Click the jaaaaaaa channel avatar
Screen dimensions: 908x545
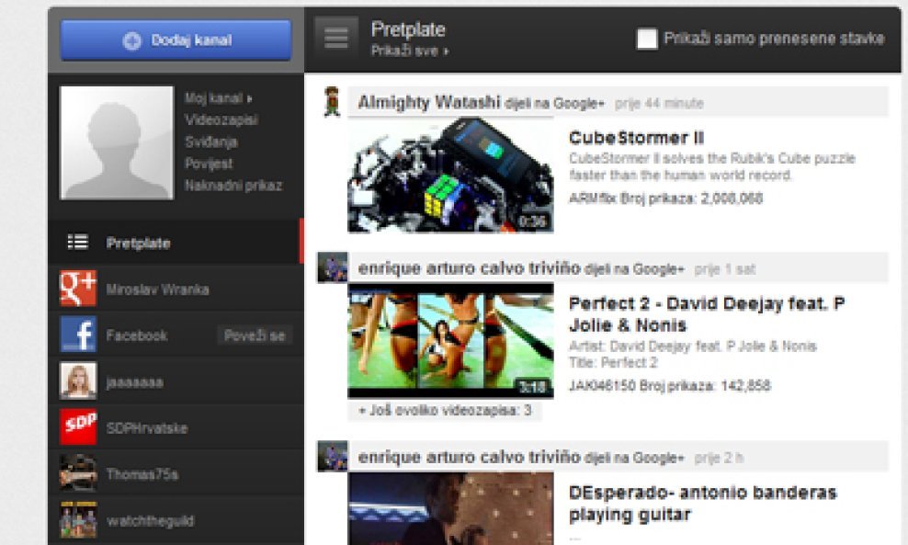[x=78, y=381]
